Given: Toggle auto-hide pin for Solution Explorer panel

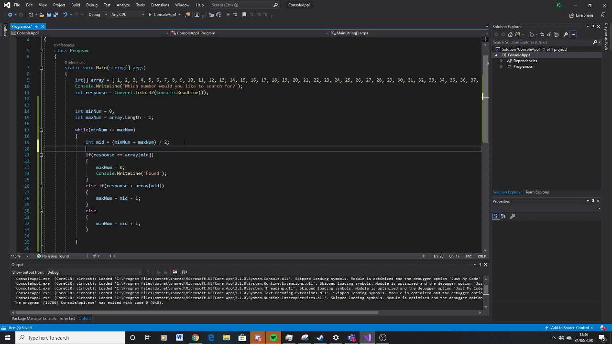Looking at the screenshot, I should (593, 27).
